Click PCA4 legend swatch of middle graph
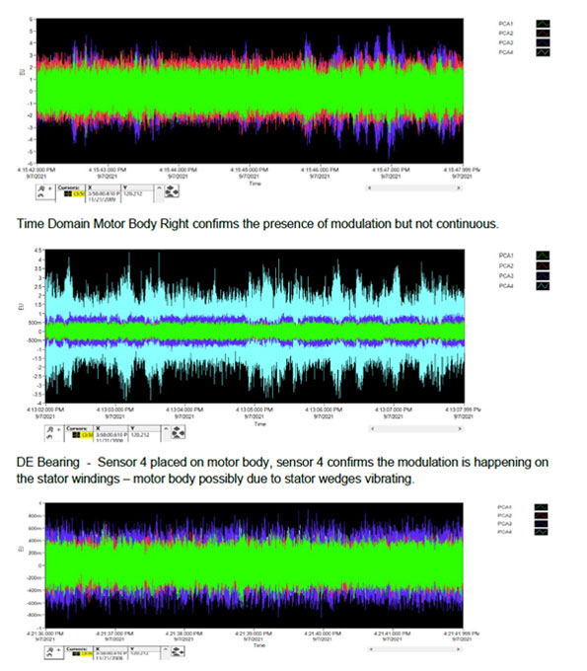Screen dimensions: 587x671 pos(543,286)
